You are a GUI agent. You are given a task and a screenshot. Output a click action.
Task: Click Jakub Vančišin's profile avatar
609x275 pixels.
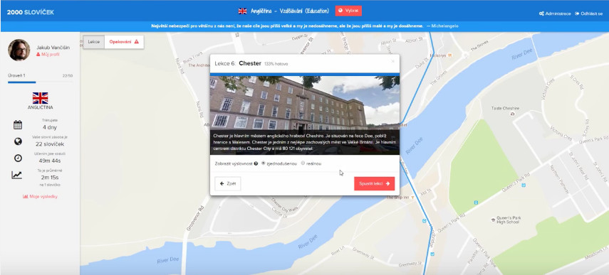tap(19, 50)
